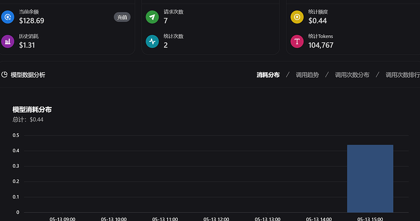Click the 模型消耗分布 chart title

pyautogui.click(x=32, y=109)
